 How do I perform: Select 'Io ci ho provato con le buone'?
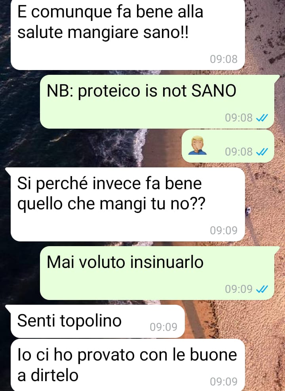point(128,365)
